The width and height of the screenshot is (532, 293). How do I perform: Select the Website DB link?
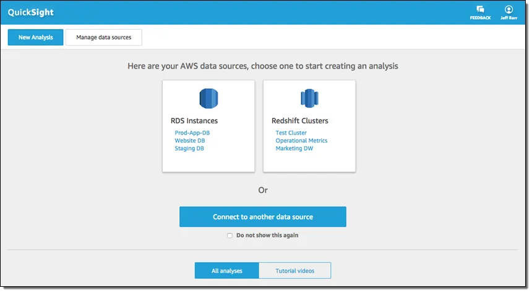(x=189, y=141)
